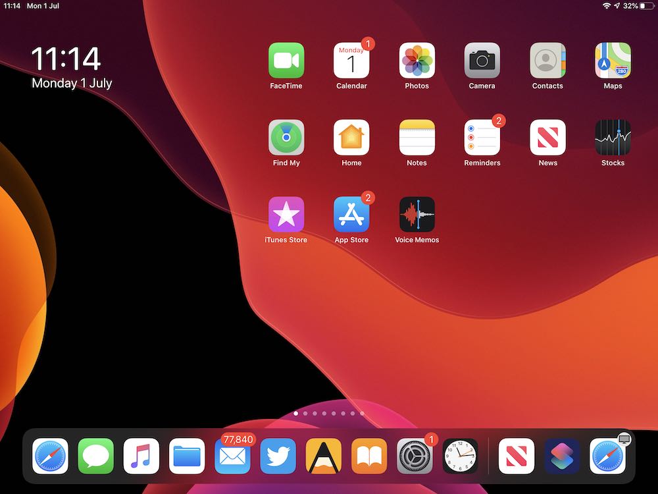Open Mail with 77,840 unread badge
658x494 pixels.
(232, 456)
